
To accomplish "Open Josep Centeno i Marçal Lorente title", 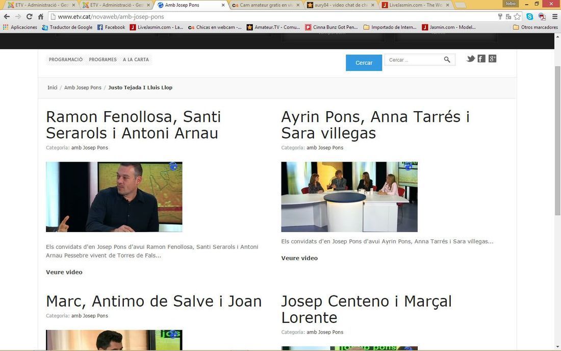I will [366, 309].
